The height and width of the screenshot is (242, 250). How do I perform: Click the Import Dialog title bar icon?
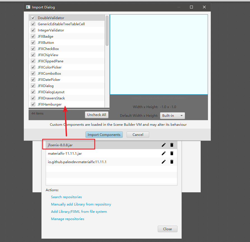pos(28,7)
